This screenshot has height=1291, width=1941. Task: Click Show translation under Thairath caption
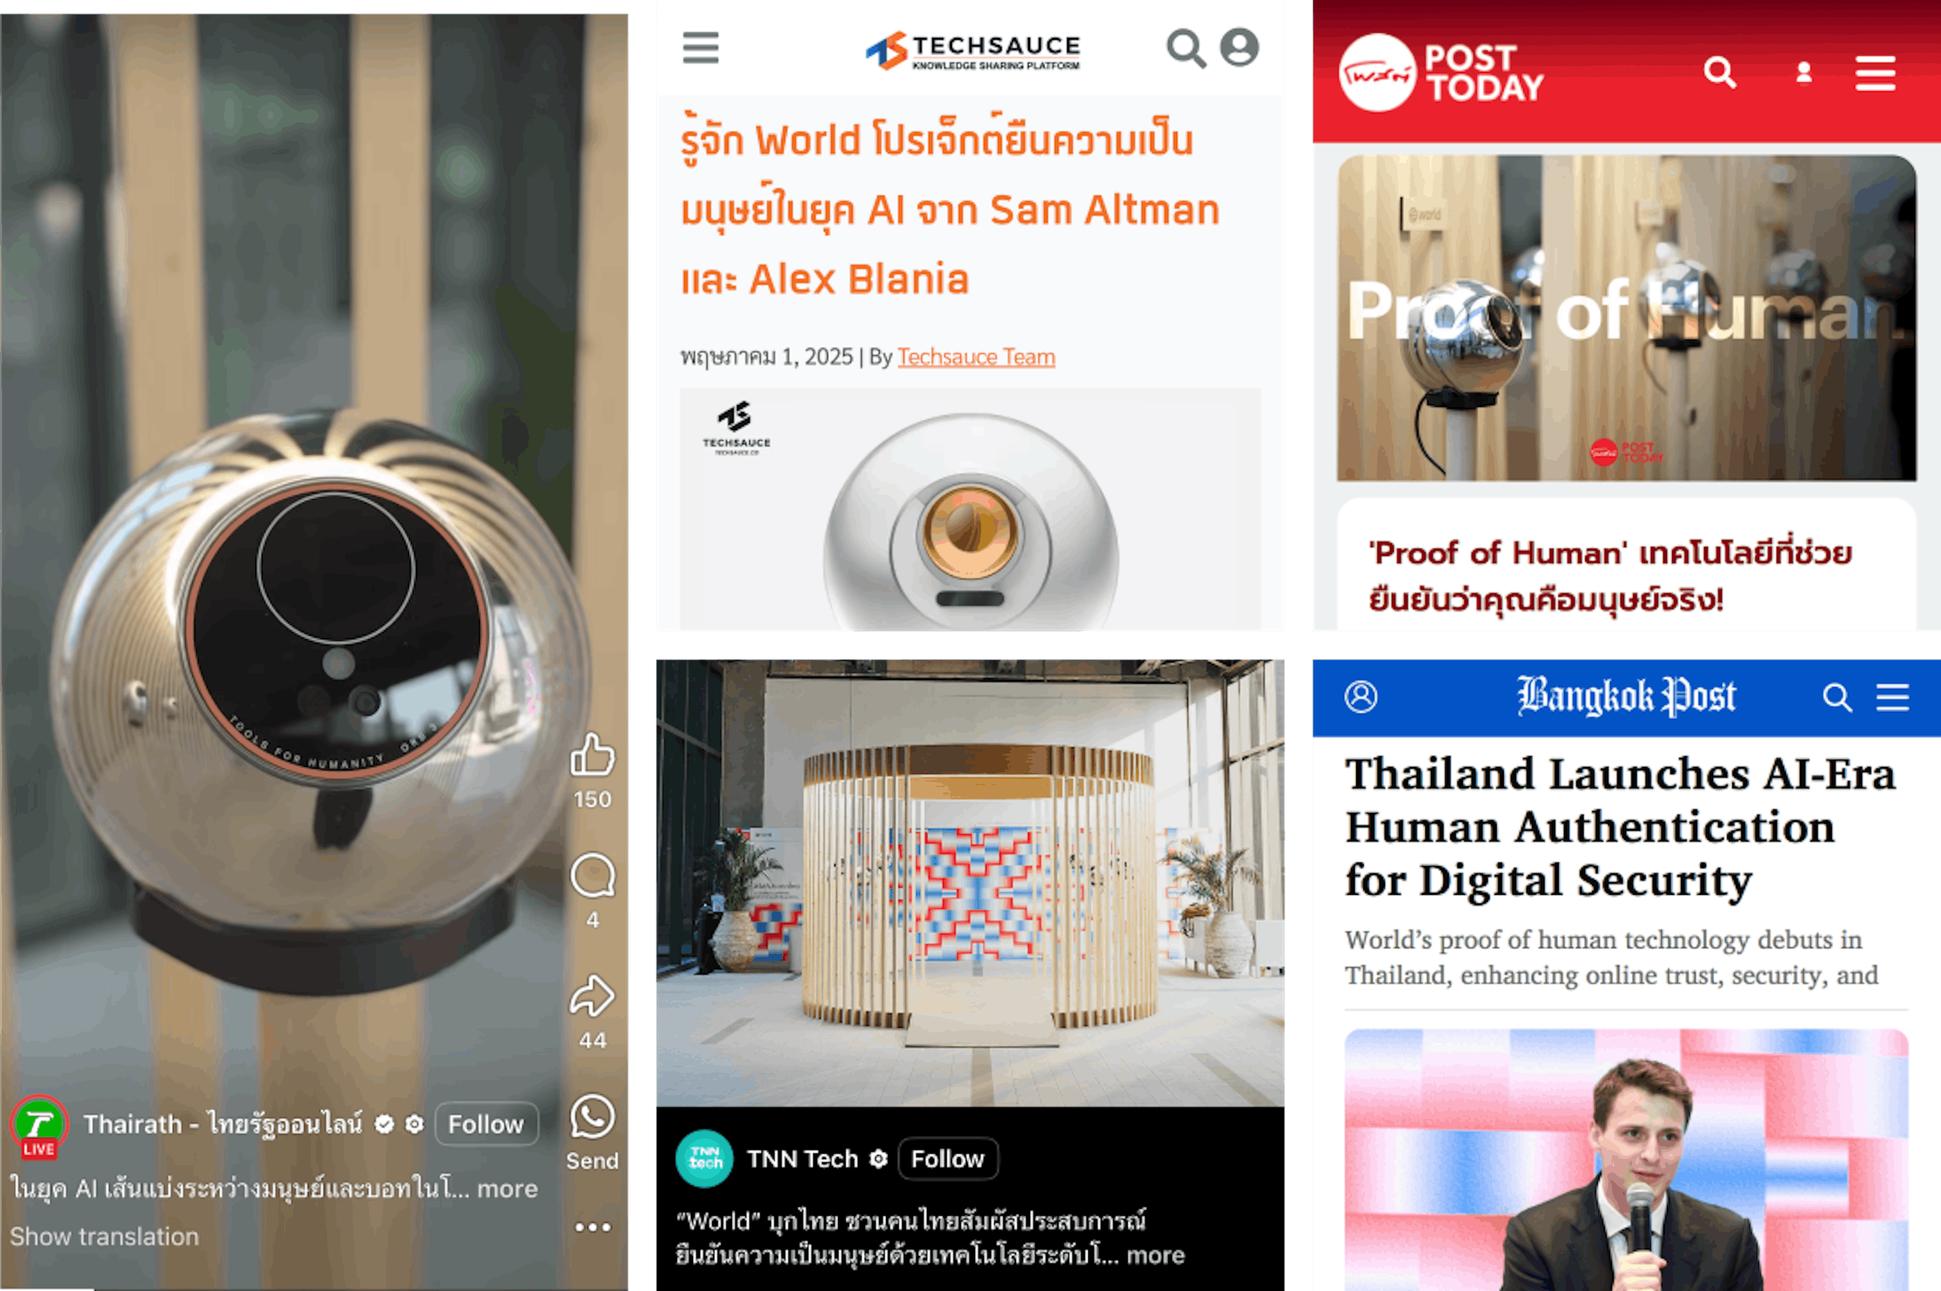(105, 1236)
